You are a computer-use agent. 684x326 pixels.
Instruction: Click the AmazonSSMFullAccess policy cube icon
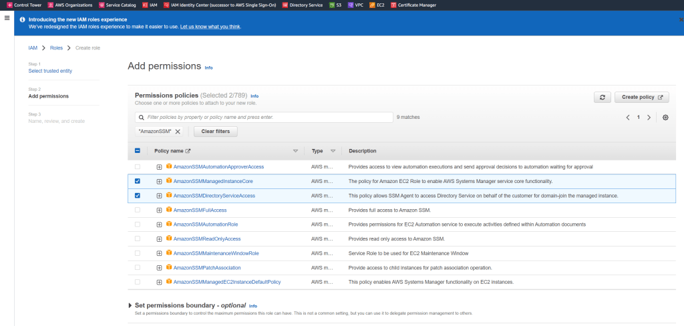click(169, 210)
